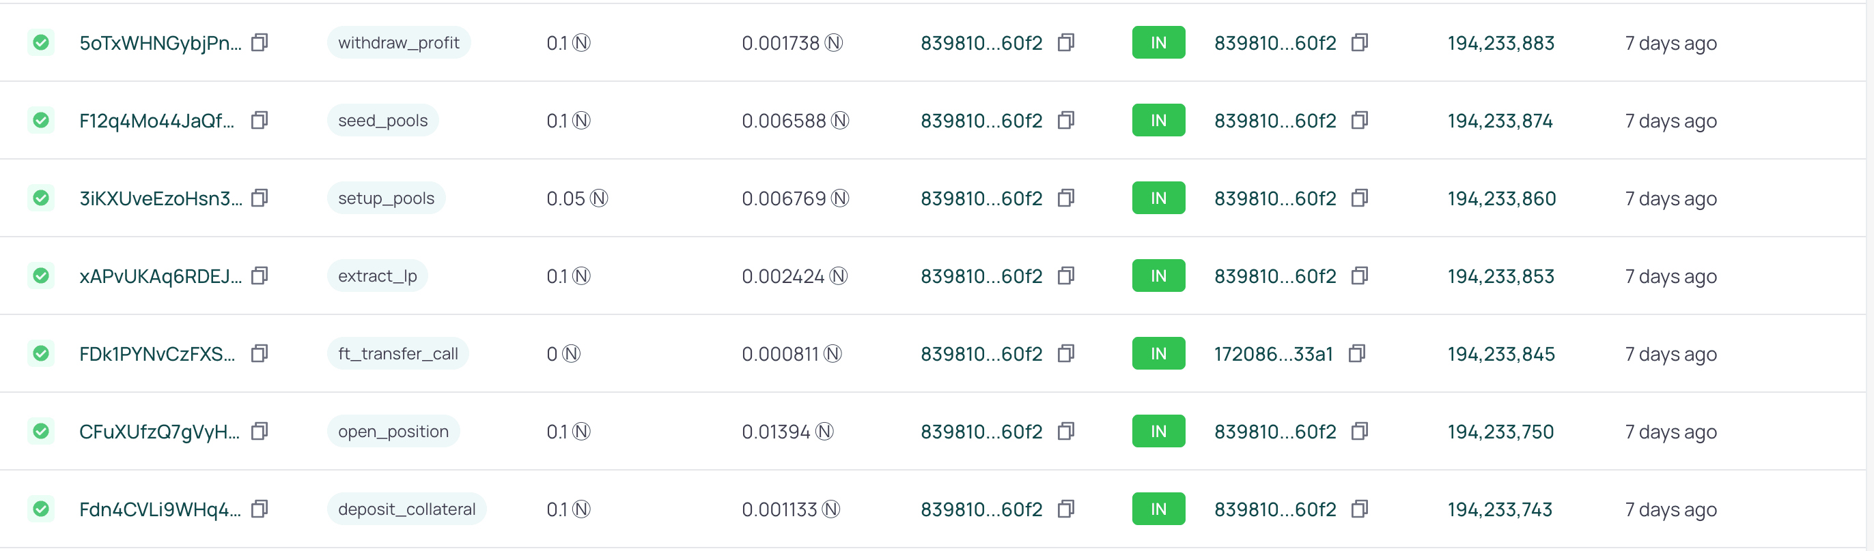The height and width of the screenshot is (551, 1874).
Task: Copy the sender address on the deposit_collateral row
Action: tap(1066, 509)
